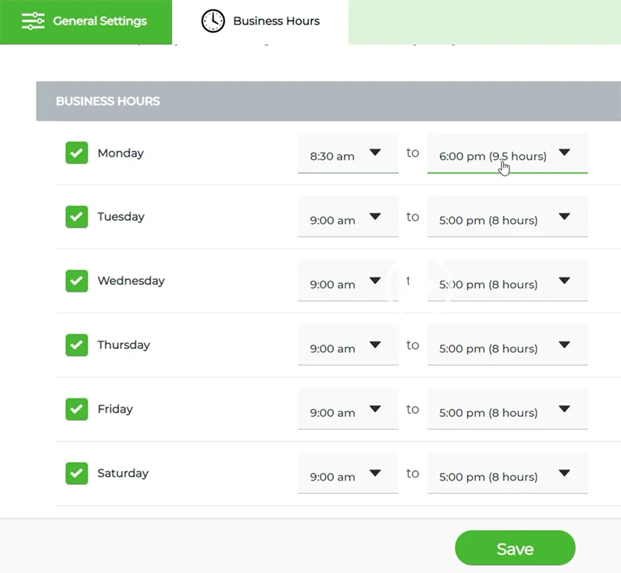The height and width of the screenshot is (573, 621).
Task: Switch to the Business Hours tab
Action: coord(260,21)
